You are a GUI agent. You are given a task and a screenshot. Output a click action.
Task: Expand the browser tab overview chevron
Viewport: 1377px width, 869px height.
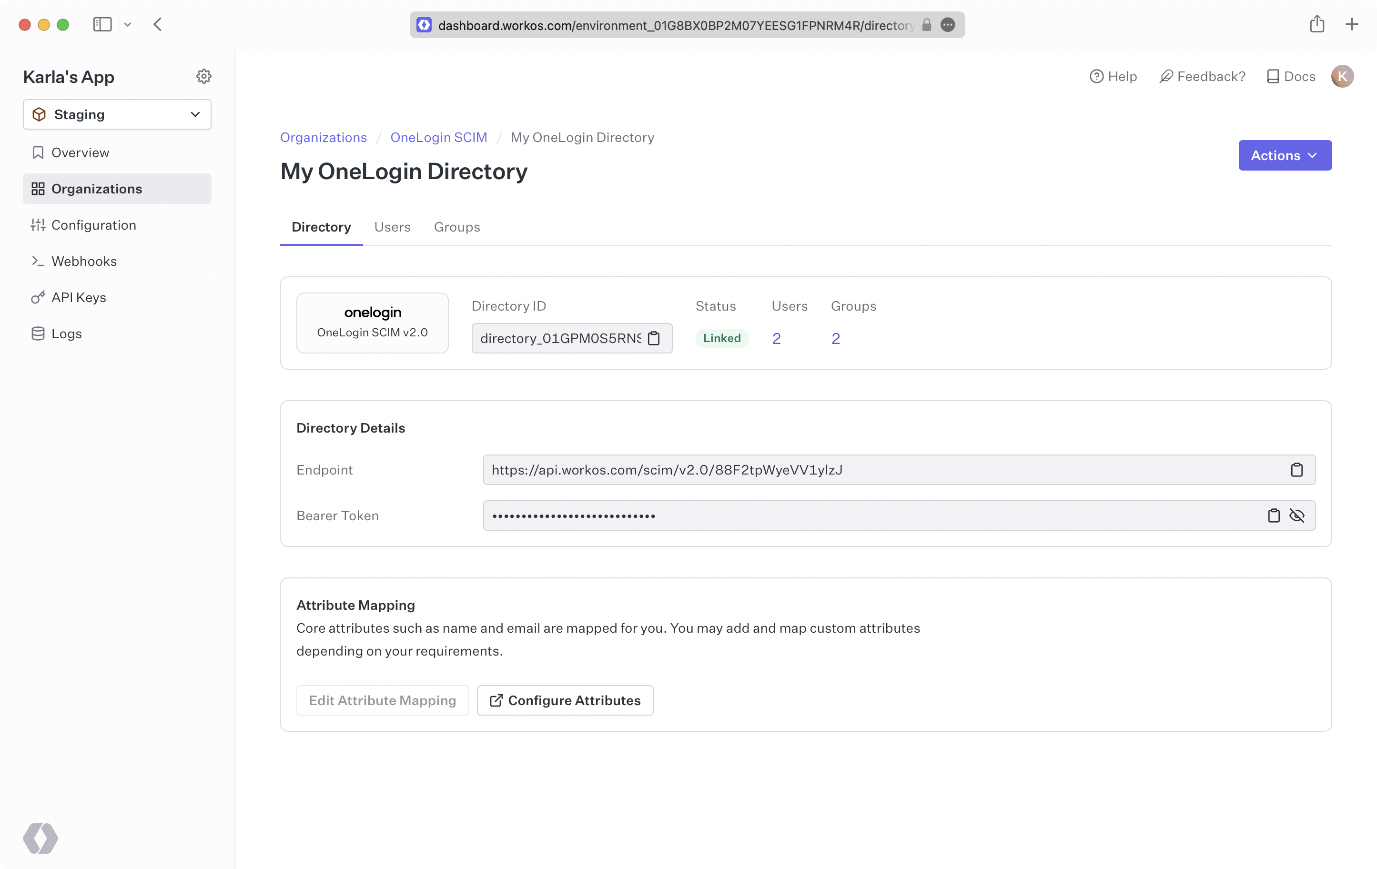[x=128, y=25]
